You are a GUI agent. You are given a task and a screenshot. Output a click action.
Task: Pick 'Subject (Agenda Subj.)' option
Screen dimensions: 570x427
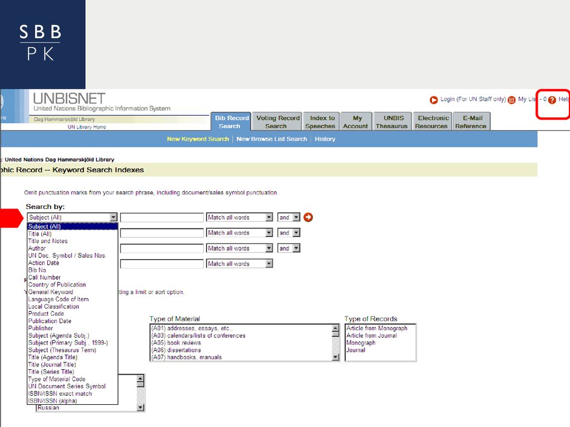[72, 335]
